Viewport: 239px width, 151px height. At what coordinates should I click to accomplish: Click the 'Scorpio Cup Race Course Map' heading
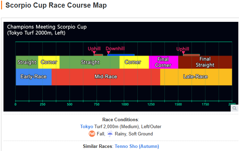(56, 5)
